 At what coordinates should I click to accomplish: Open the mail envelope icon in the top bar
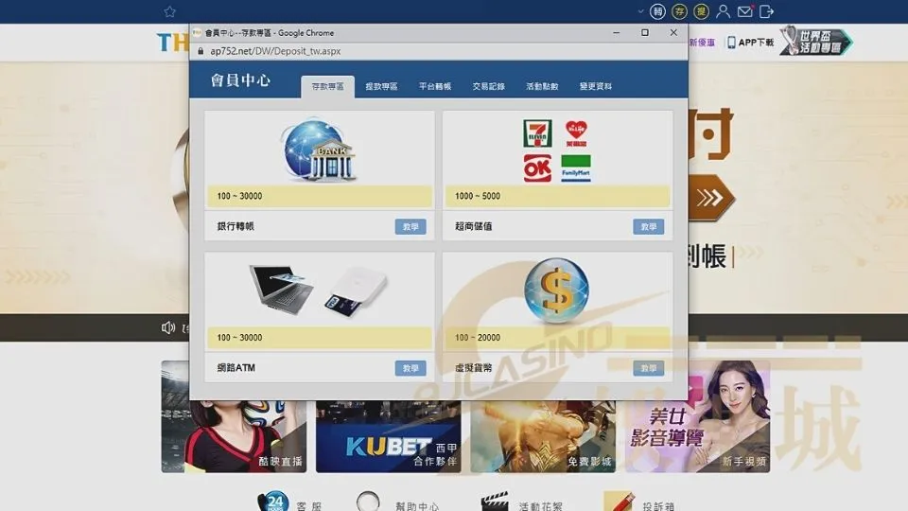point(744,11)
